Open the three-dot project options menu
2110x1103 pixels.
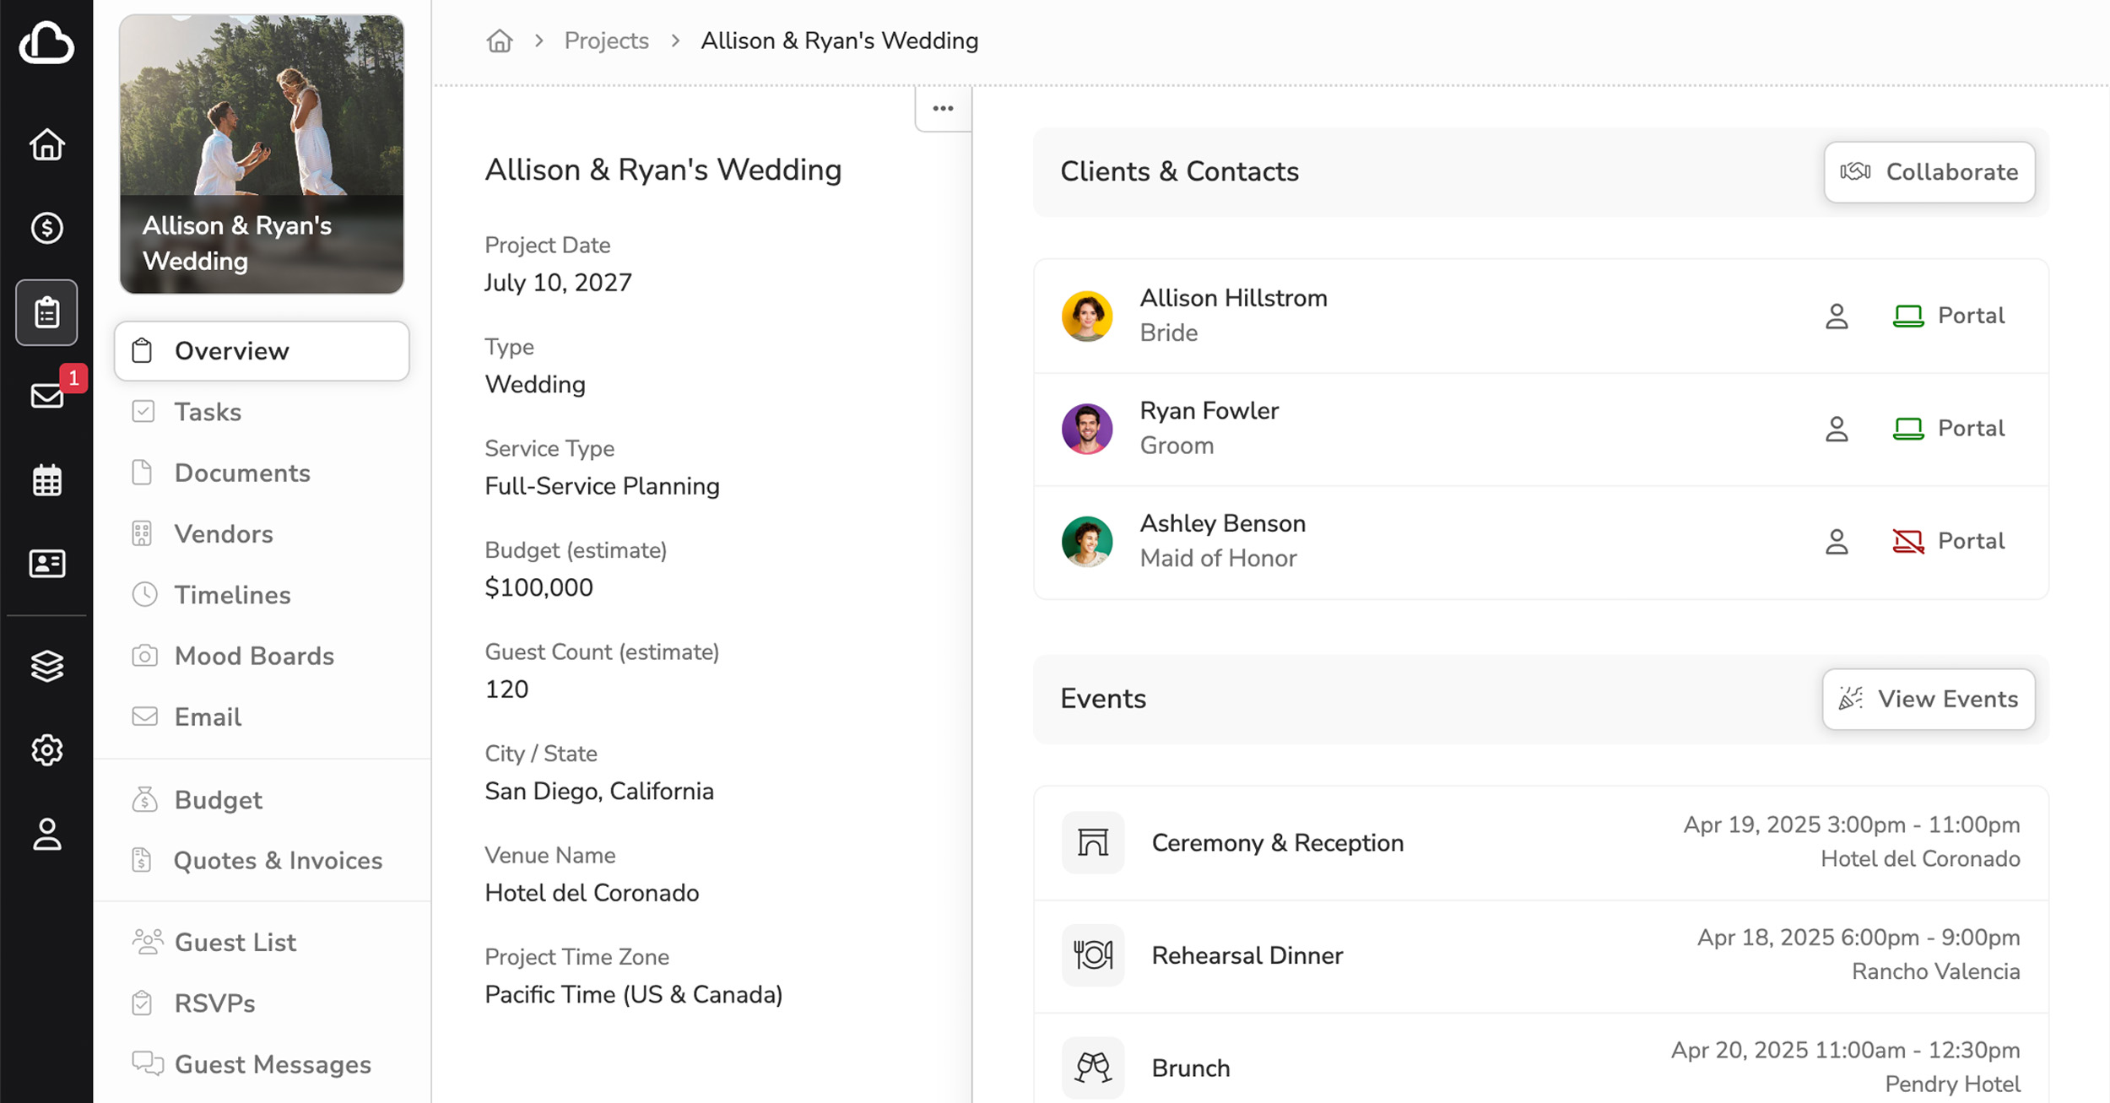click(943, 109)
